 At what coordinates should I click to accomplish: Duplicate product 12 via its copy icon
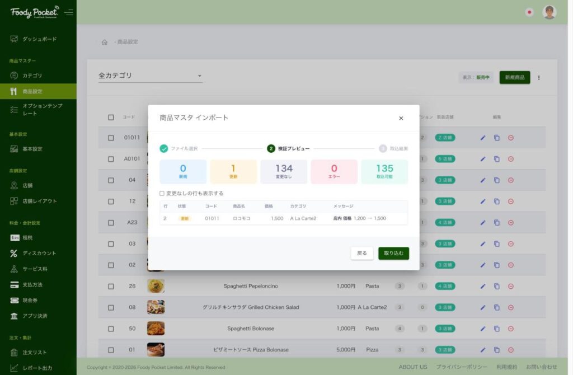pyautogui.click(x=497, y=201)
